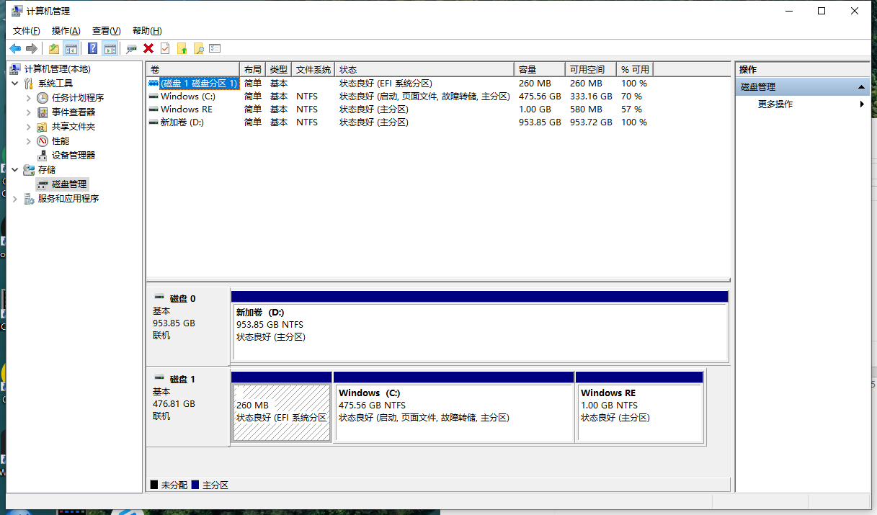The image size is (877, 515).
Task: Click the checklist icon at toolbar end
Action: point(215,48)
